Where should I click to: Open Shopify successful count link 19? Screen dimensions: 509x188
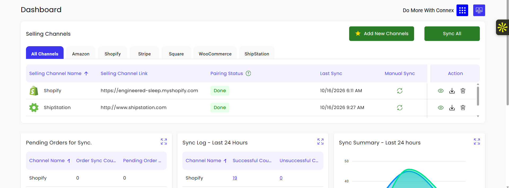pos(235,178)
